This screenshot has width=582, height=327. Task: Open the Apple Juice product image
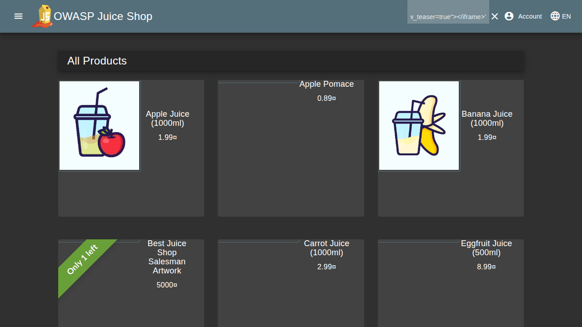click(99, 126)
